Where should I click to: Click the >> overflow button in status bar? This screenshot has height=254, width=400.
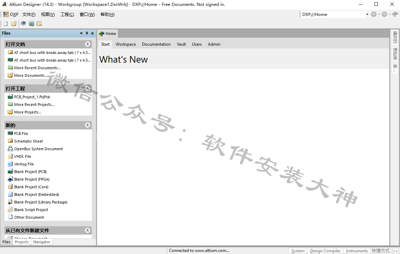[396, 251]
